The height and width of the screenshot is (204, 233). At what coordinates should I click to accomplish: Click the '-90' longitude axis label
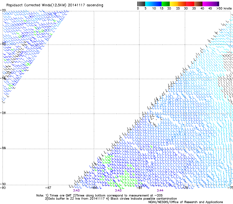point(3,188)
